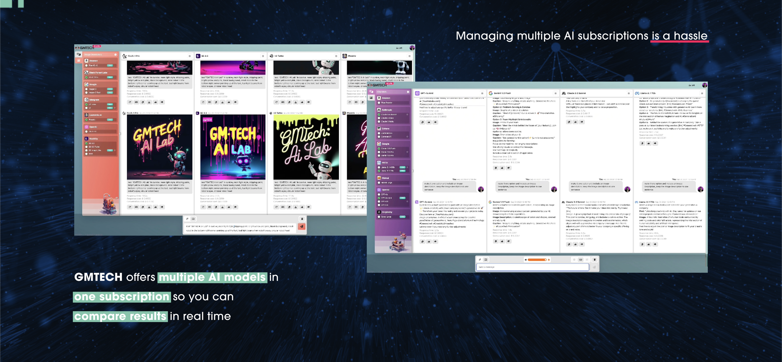This screenshot has height=362, width=782.
Task: Click the trash icon in chat input toolbar
Action: click(x=594, y=260)
